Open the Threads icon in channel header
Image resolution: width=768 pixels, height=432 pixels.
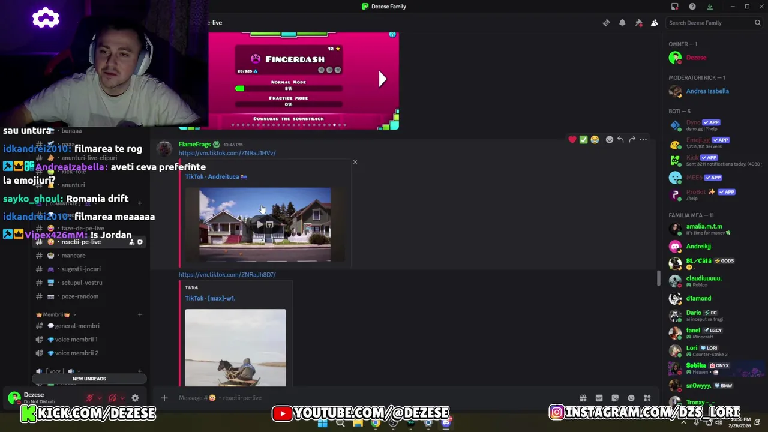(x=606, y=23)
